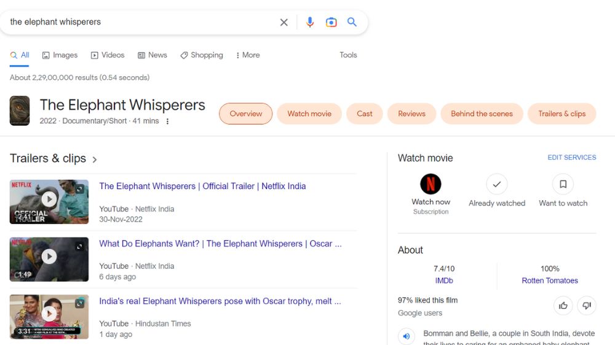The width and height of the screenshot is (615, 345).
Task: Select the All results tab
Action: [20, 55]
